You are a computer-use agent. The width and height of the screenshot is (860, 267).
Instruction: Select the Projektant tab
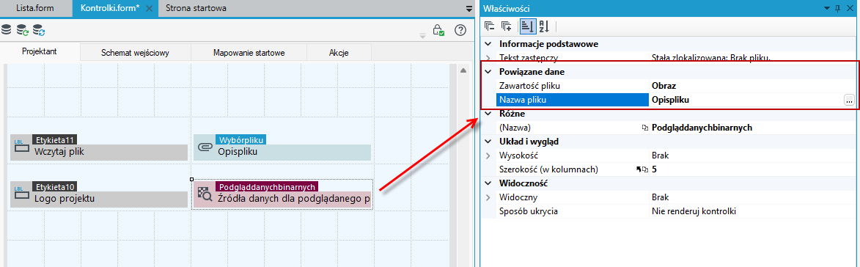[40, 51]
